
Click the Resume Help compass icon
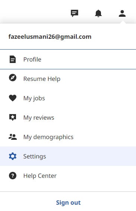[13, 78]
